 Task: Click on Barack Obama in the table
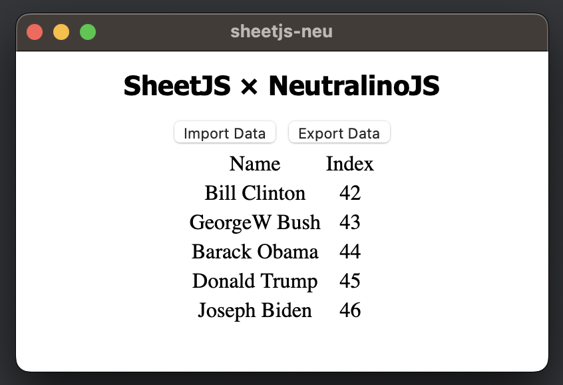(x=255, y=252)
